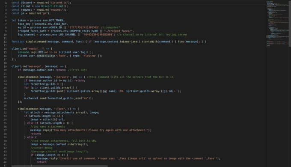Click BOT_TOKEN in the token declaration
Image resolution: width=291 pixels, height=167 pixels.
56,20
